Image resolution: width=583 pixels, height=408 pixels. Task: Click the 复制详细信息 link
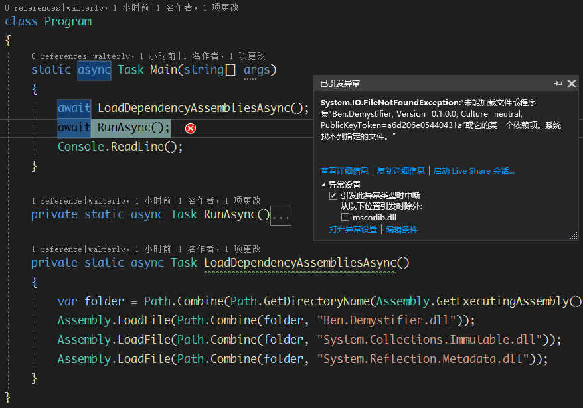[x=401, y=171]
